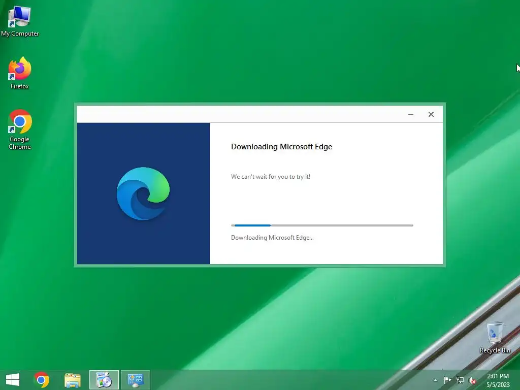
Task: Switch to the control panel taskbar item
Action: coord(135,380)
